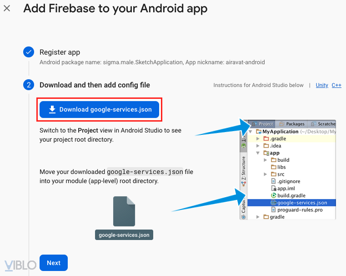Click the .gradle folder icon
The image size is (346, 276).
266,138
